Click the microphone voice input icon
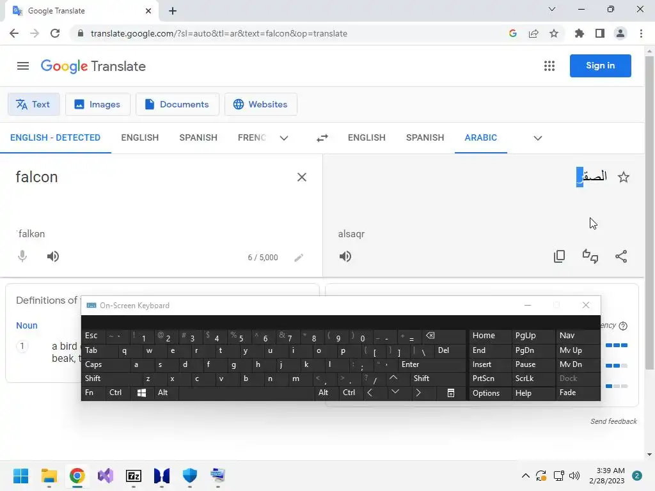 coord(22,256)
